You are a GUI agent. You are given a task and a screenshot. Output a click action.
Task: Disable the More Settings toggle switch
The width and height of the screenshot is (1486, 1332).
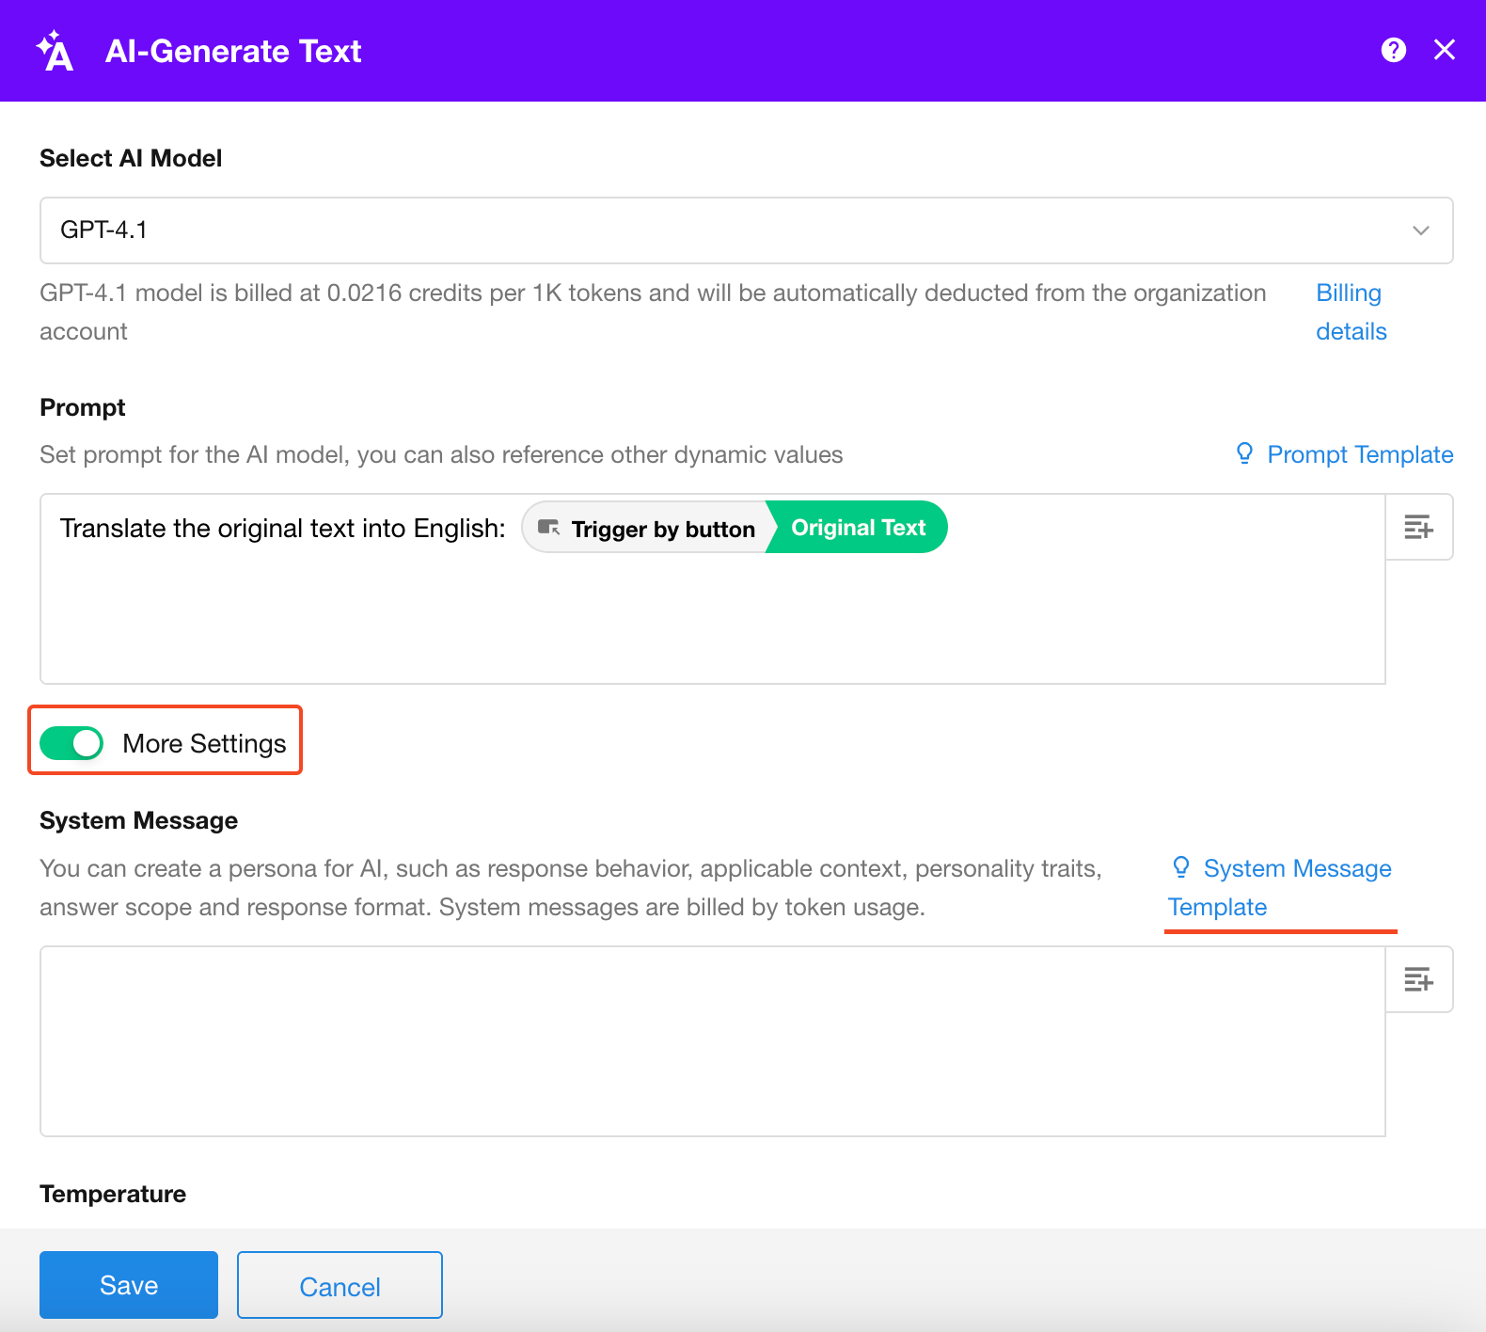click(x=71, y=743)
